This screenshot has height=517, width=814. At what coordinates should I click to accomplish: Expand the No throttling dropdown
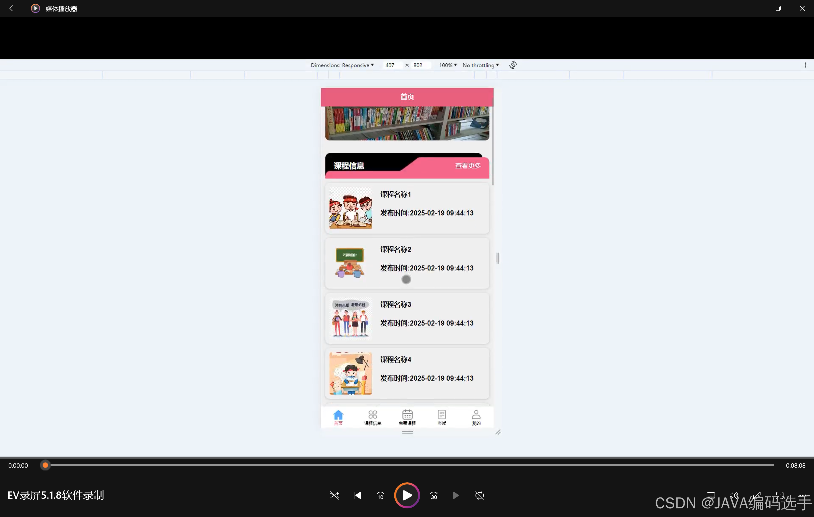480,65
